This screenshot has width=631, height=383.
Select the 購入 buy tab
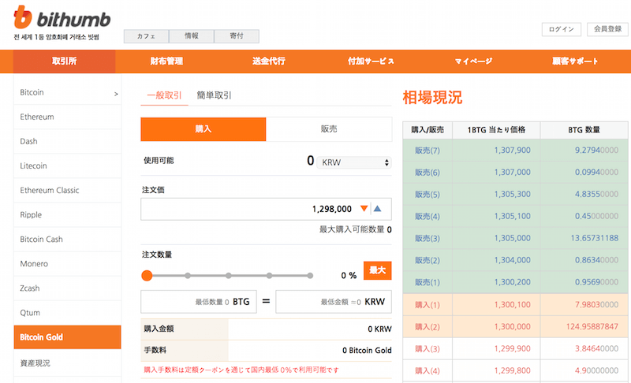click(x=203, y=129)
